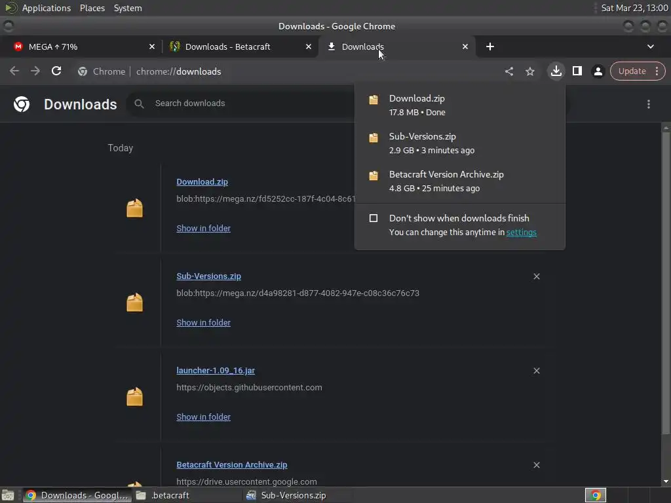Open Download.zip entry in popup
Screen dimensions: 671x503
[459, 105]
